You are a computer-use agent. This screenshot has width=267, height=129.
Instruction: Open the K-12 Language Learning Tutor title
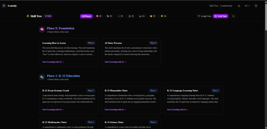[183, 91]
